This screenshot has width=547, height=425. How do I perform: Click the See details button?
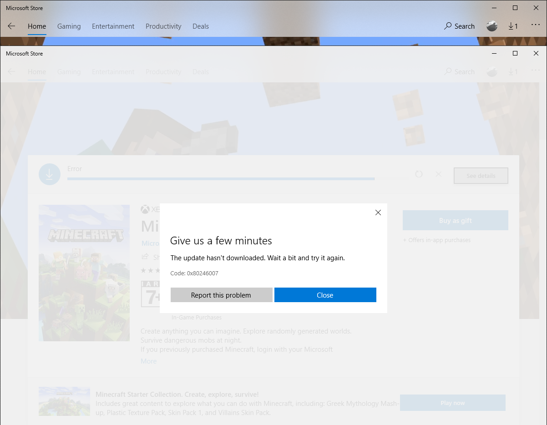click(x=481, y=176)
